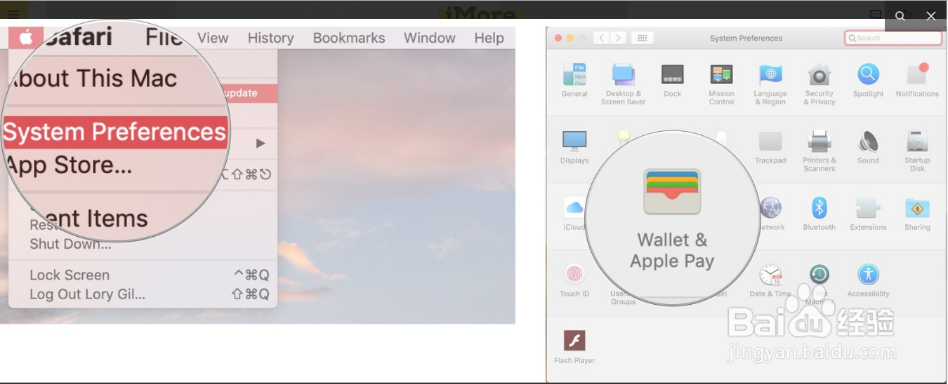Screen dimensions: 948x384
Task: Open Desktop & Screen Saver pane
Action: 623,84
